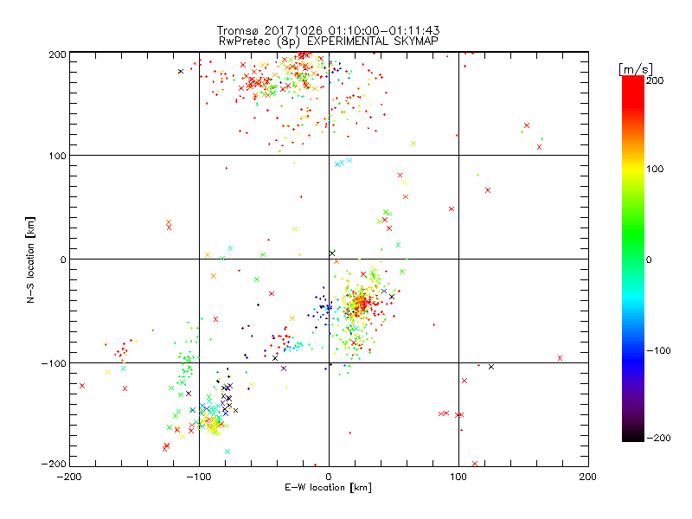Click the 'N-S location [km]' axis label
Image resolution: width=692 pixels, height=519 pixels.
click(30, 260)
